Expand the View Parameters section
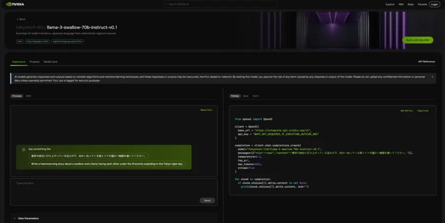This screenshot has width=445, height=223. coord(26,219)
